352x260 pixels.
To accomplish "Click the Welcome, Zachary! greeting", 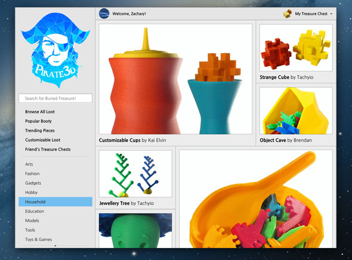I will click(x=129, y=14).
